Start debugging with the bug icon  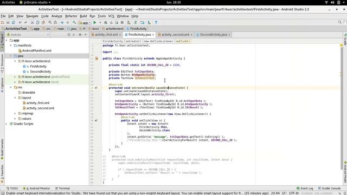coord(106,23)
